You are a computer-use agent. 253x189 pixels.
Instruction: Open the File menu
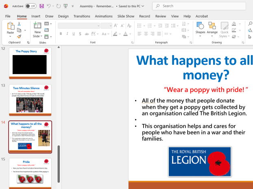(8, 16)
